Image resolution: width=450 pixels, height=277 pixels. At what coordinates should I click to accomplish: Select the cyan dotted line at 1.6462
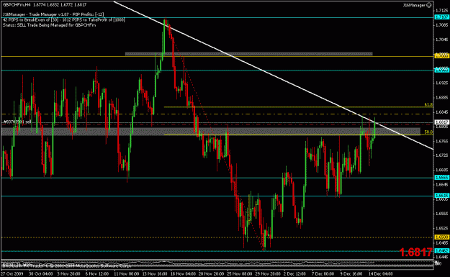tap(217, 251)
